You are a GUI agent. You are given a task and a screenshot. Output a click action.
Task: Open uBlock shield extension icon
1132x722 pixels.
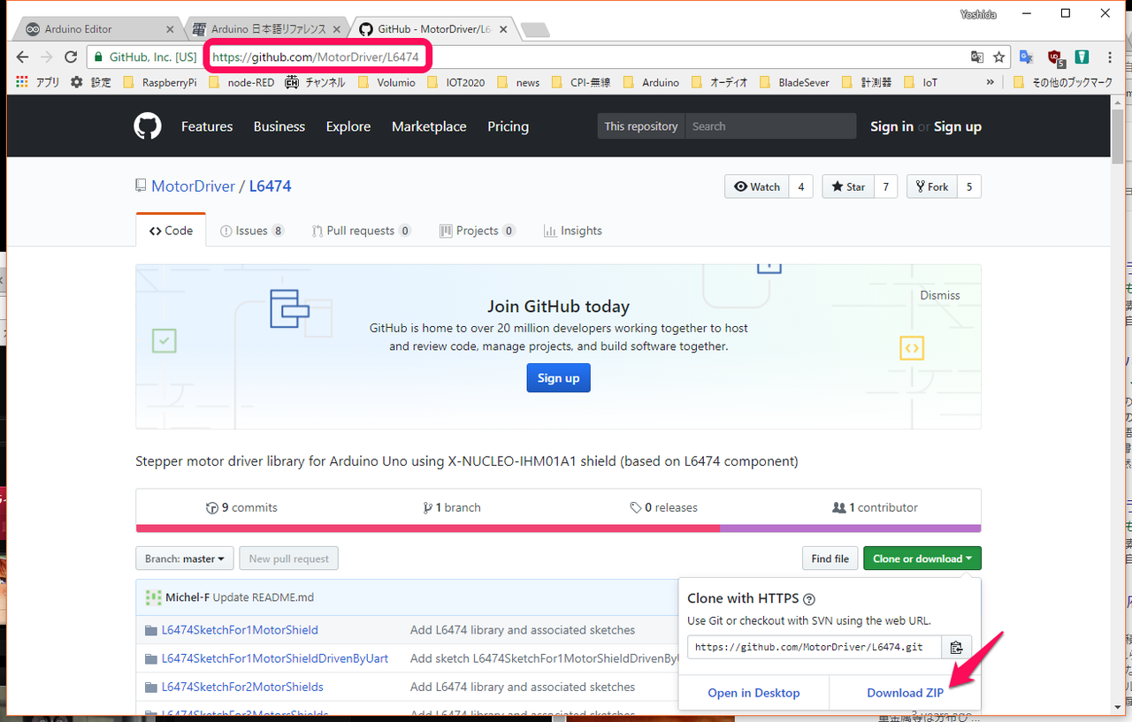click(x=1054, y=57)
